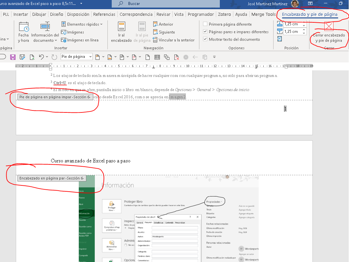This screenshot has height=262, width=349.
Task: Open Pie de página style combo box
Action: click(76, 57)
